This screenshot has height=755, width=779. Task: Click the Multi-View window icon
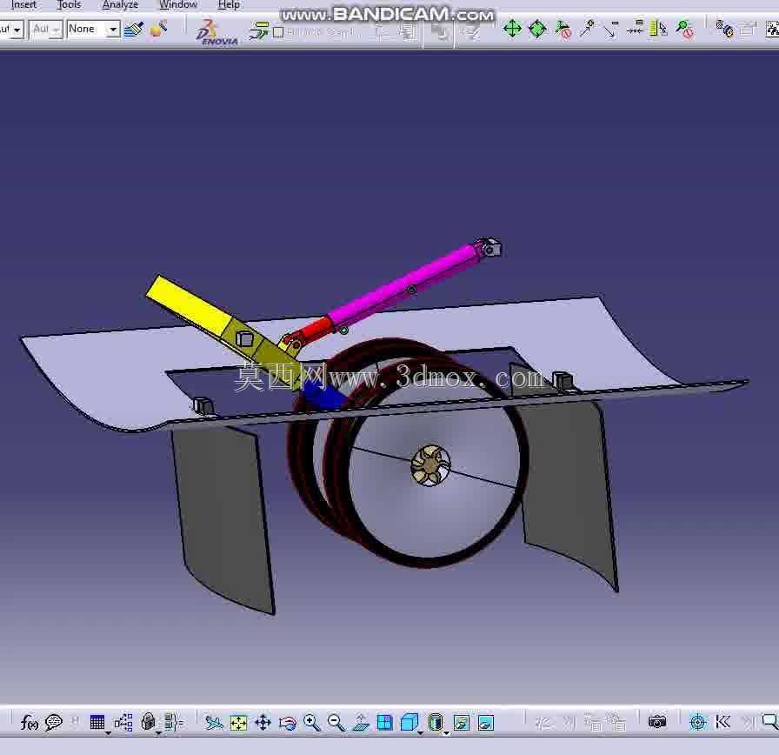pos(385,722)
